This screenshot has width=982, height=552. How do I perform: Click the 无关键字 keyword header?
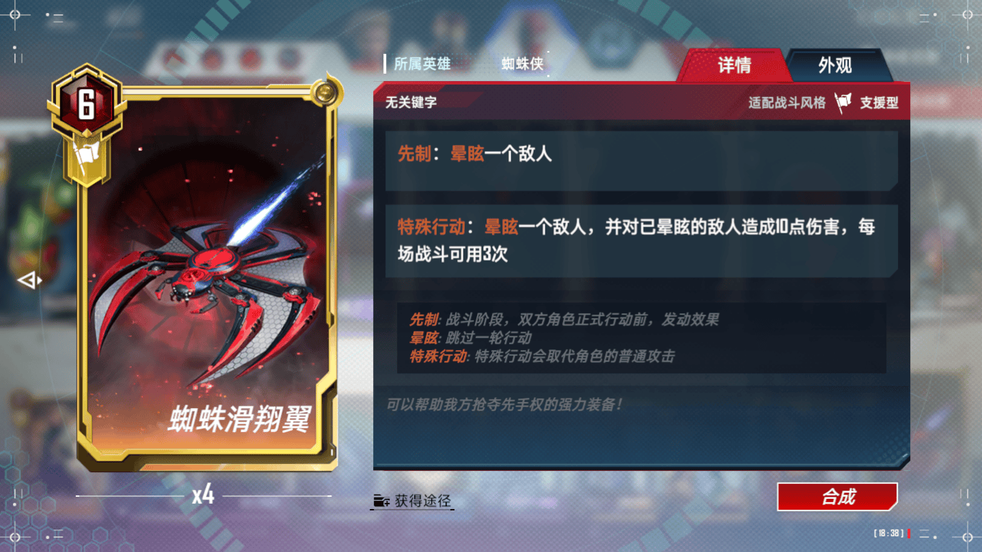coord(411,102)
